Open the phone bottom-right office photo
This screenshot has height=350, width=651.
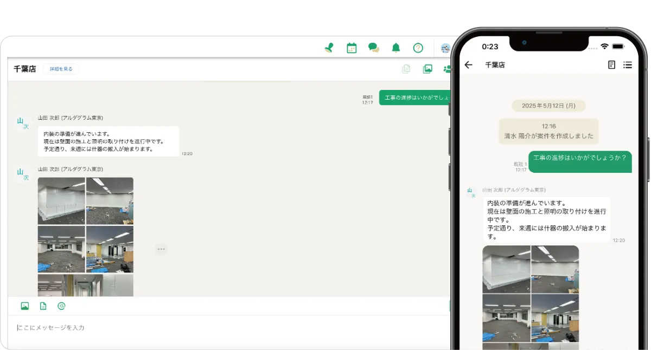coord(555,318)
